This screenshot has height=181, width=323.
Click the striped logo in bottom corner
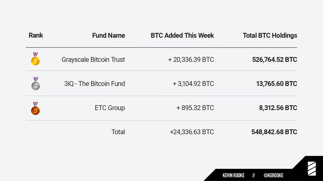312,169
